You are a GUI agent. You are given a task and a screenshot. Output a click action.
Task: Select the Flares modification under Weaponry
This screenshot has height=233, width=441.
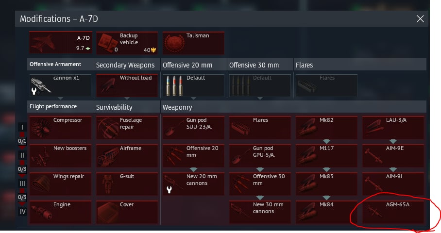[x=260, y=128]
